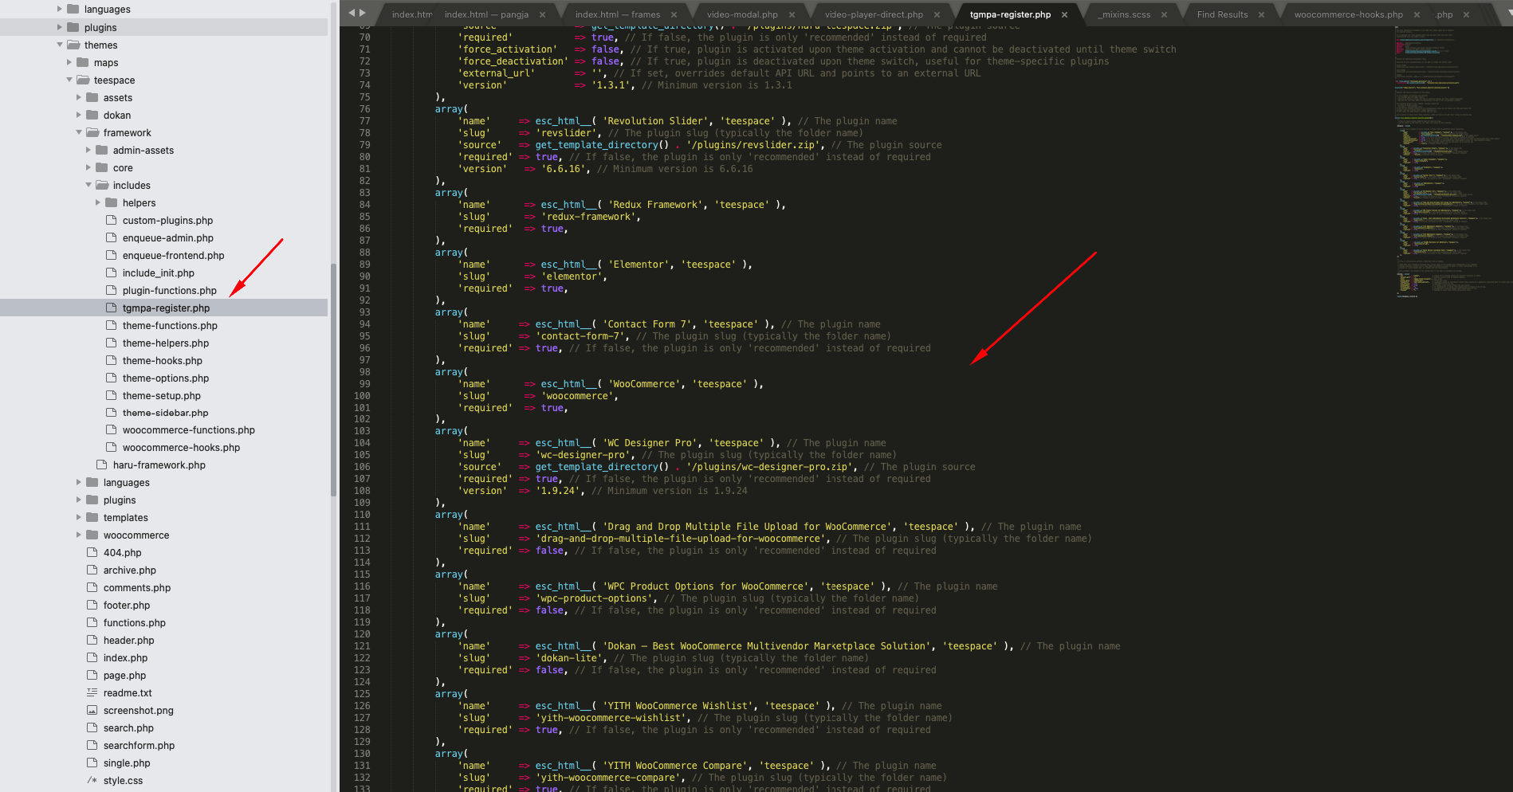1513x792 pixels.
Task: Switch to the video-modal.php tab
Action: tap(742, 14)
